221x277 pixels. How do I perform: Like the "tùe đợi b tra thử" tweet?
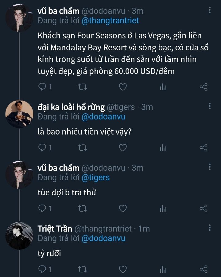123,209
